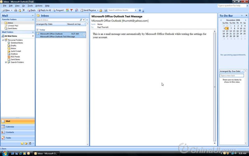Toggle the category box on the test message

pyautogui.click(x=81, y=35)
